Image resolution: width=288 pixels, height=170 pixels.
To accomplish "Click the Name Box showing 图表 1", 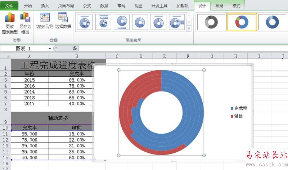I will click(x=24, y=49).
